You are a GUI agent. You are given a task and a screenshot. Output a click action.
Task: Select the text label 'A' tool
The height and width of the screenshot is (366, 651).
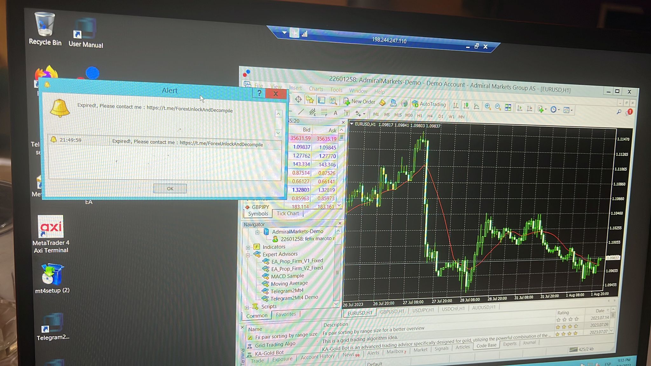[335, 113]
